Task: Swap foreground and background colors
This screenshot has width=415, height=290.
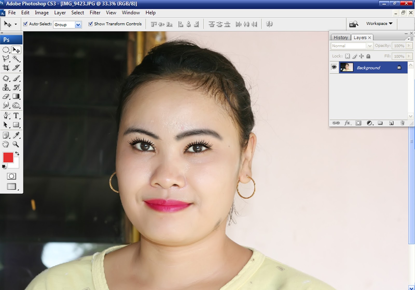Action: pyautogui.click(x=17, y=153)
